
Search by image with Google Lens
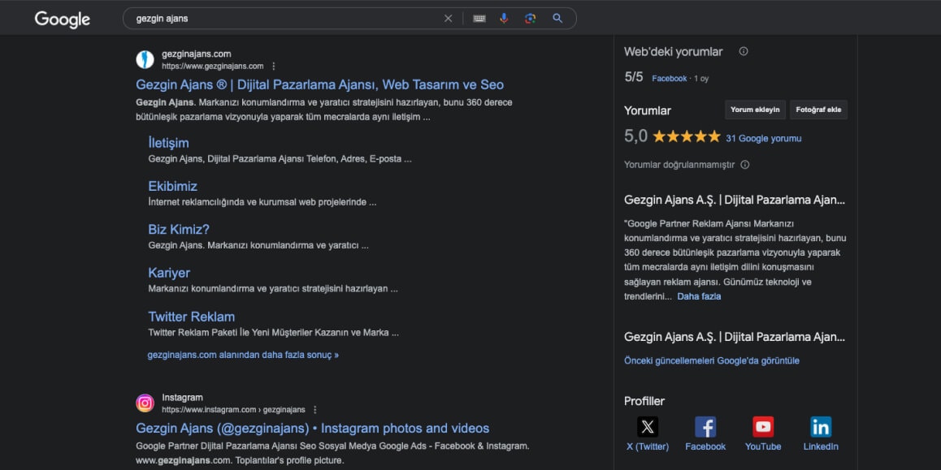pos(530,19)
